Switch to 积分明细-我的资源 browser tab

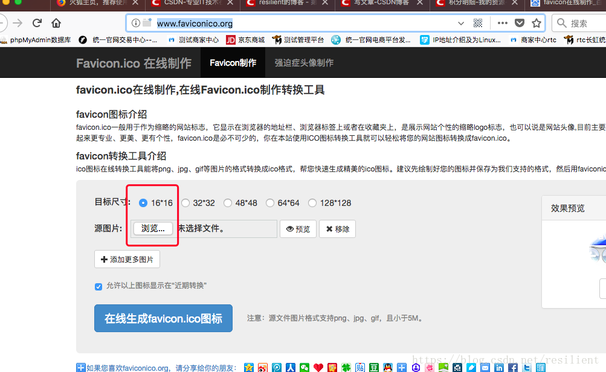477,3
